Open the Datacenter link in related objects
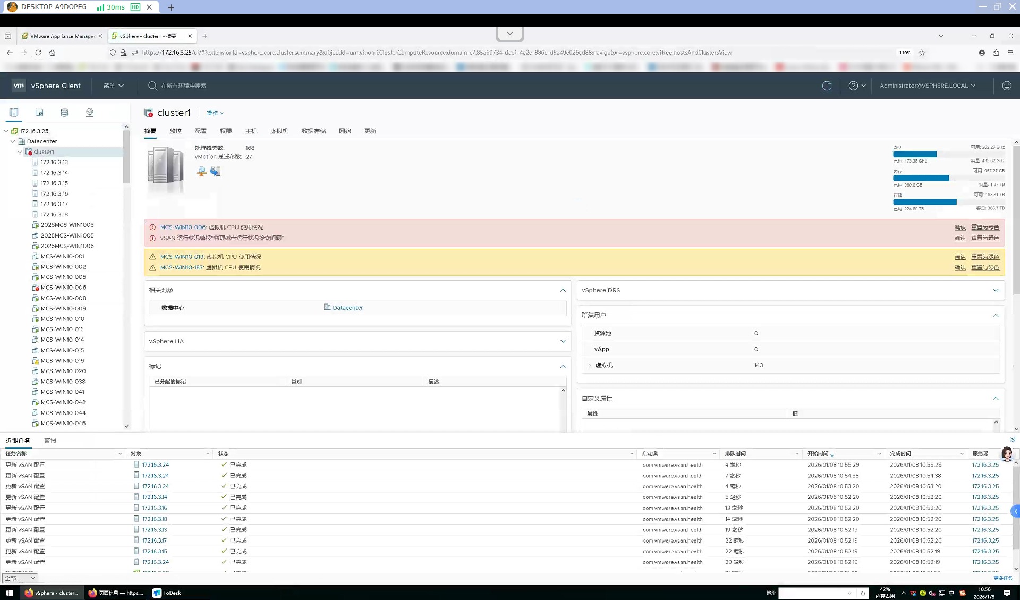The width and height of the screenshot is (1020, 600). 347,308
